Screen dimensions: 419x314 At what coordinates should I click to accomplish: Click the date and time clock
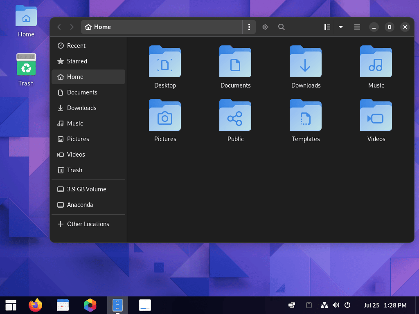pyautogui.click(x=385, y=305)
